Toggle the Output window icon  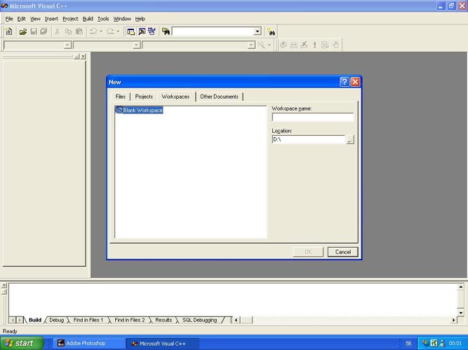point(142,31)
